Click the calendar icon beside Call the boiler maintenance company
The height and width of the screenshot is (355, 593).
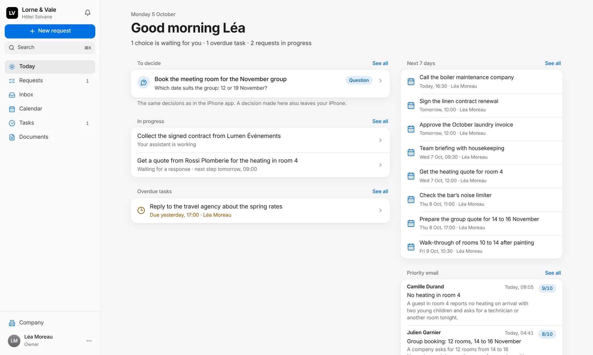pos(411,81)
